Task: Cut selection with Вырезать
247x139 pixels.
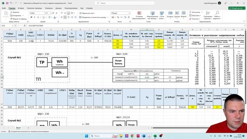Action: tap(15, 12)
